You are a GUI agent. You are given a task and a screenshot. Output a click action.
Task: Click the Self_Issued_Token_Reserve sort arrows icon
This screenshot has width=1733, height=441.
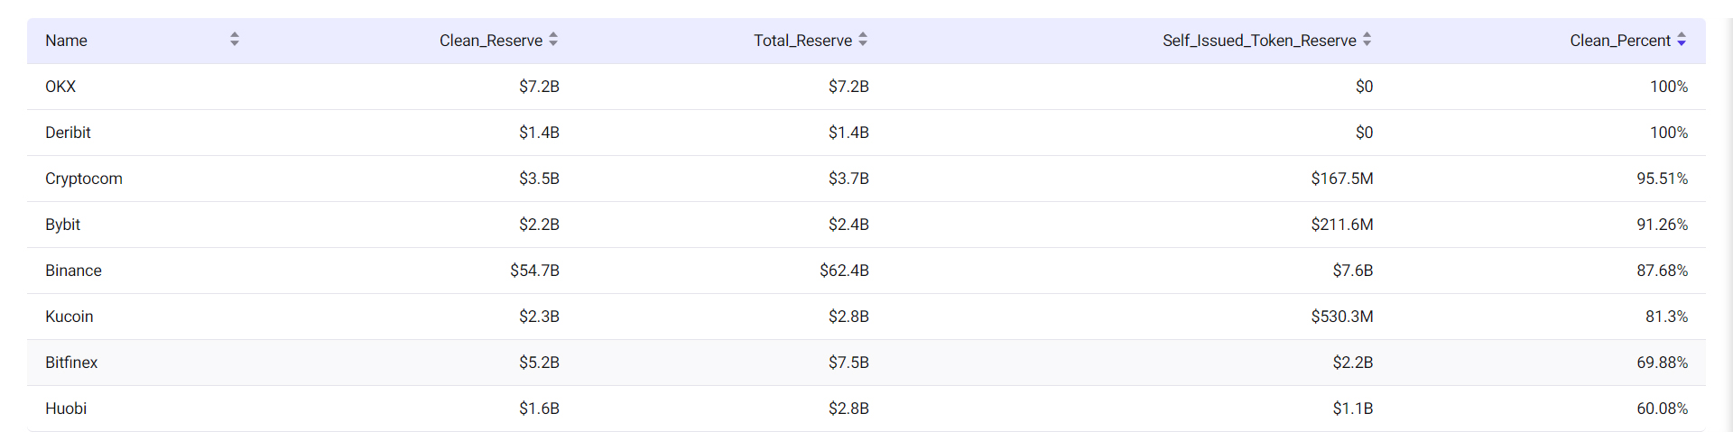(x=1367, y=40)
